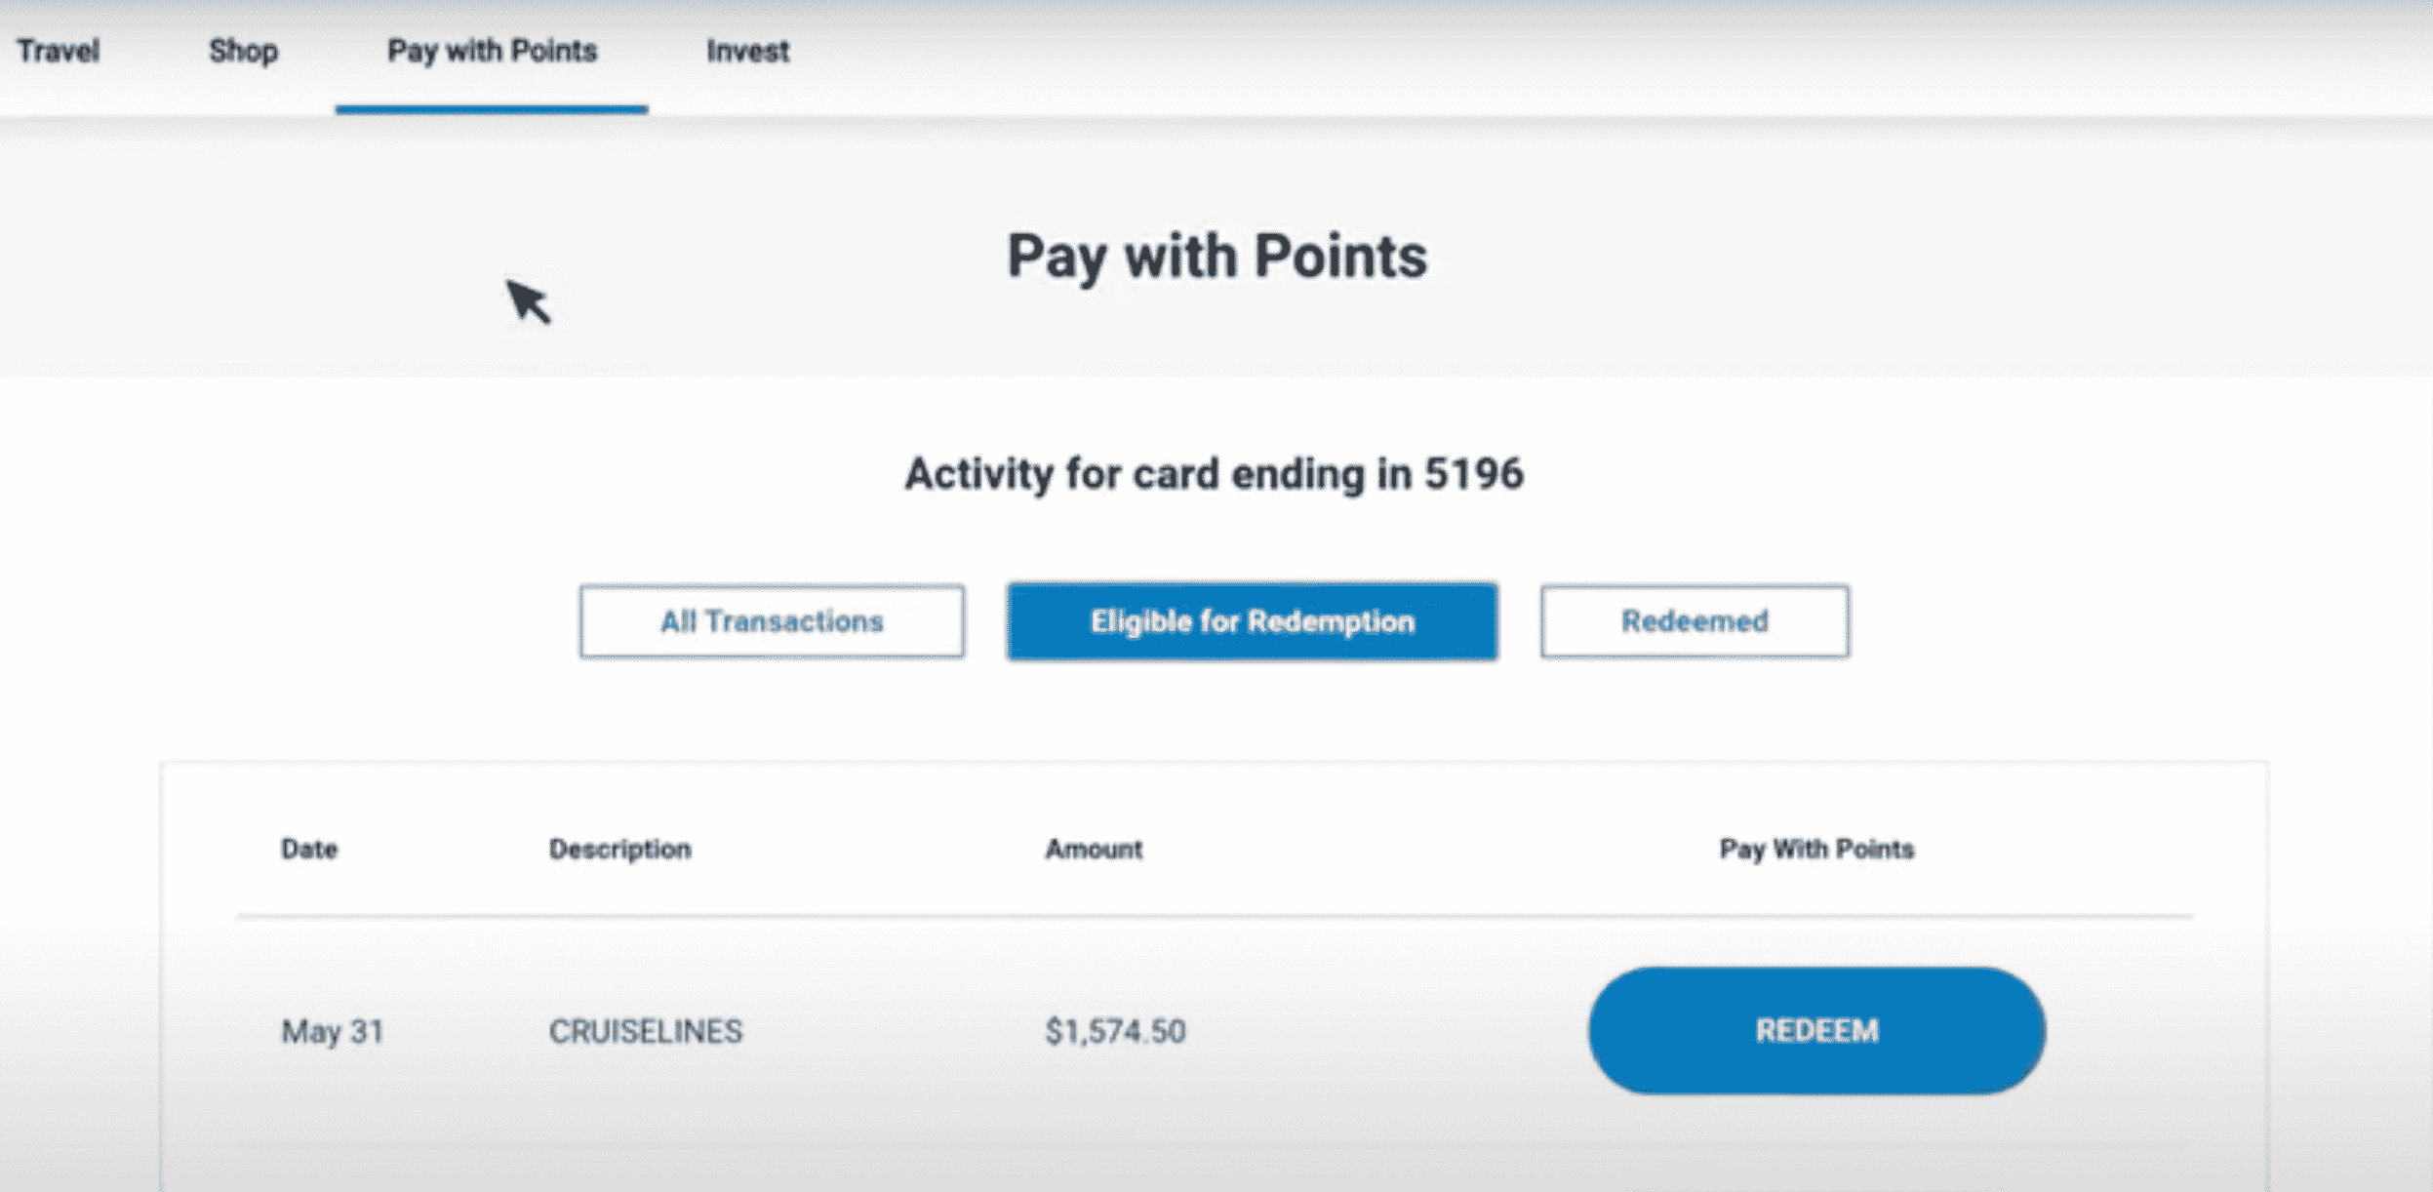Viewport: 2433px width, 1192px height.
Task: Click the Pay With Points column header
Action: pyautogui.click(x=1816, y=850)
